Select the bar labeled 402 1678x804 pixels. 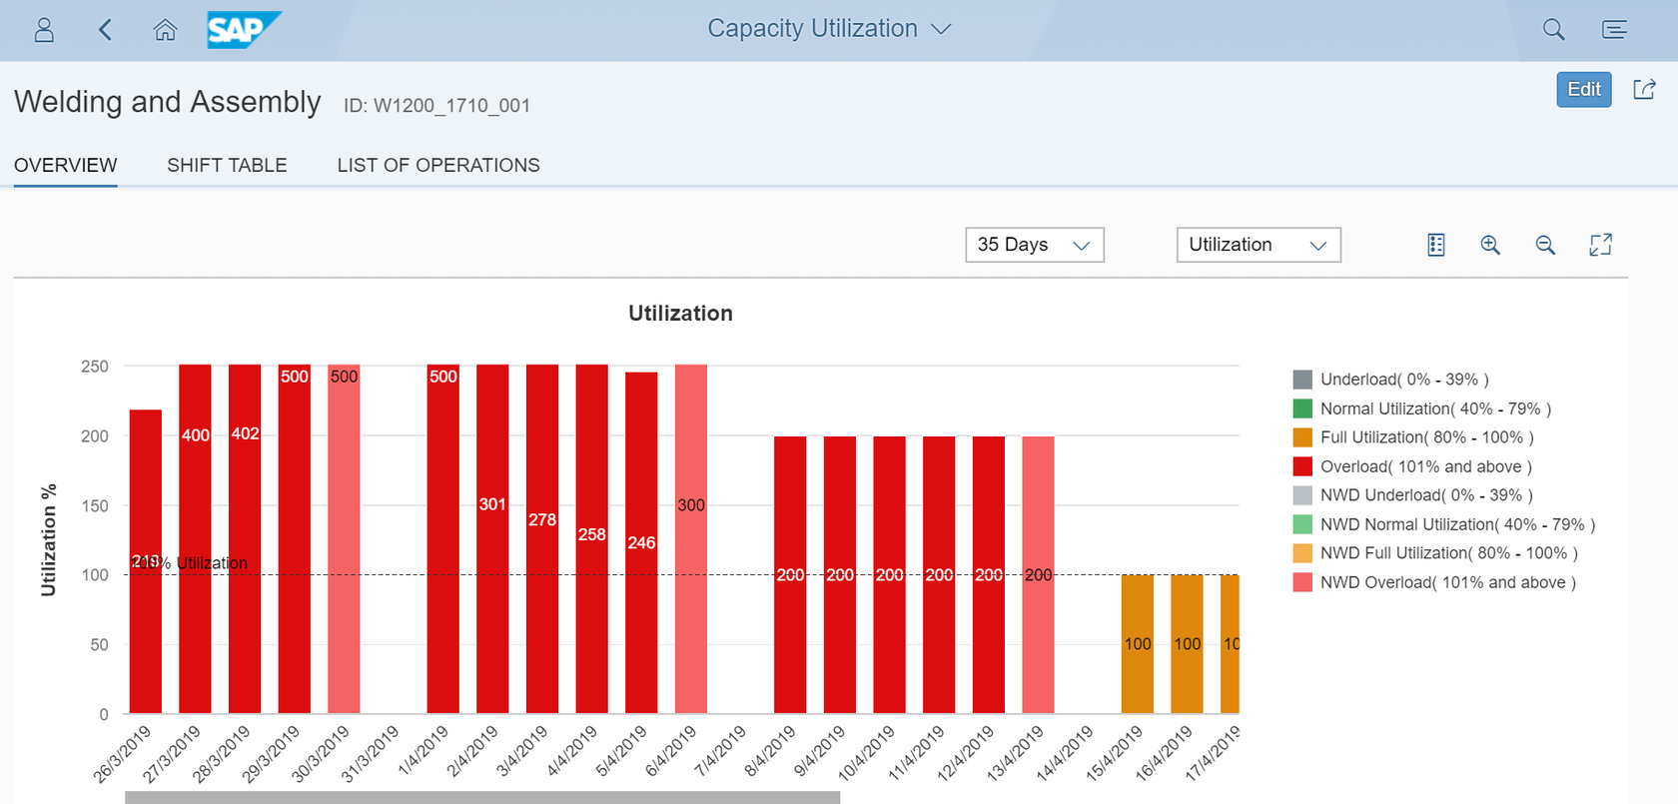pos(245,539)
